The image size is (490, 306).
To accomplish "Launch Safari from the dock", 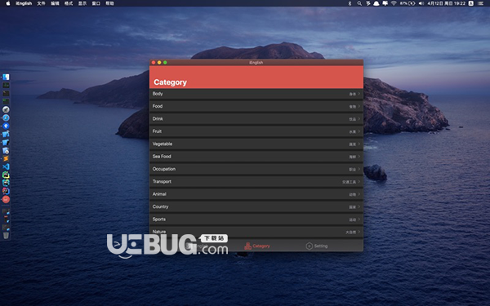I will [x=6, y=118].
